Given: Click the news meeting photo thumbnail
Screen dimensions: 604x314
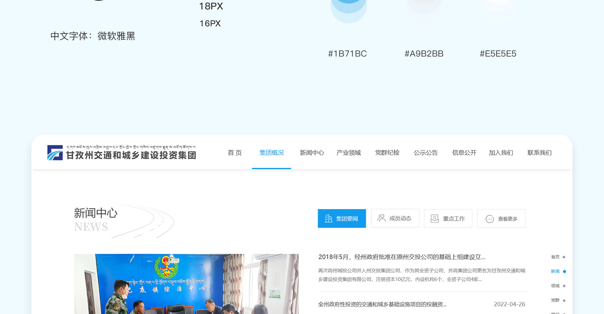Looking at the screenshot, I should [186, 284].
